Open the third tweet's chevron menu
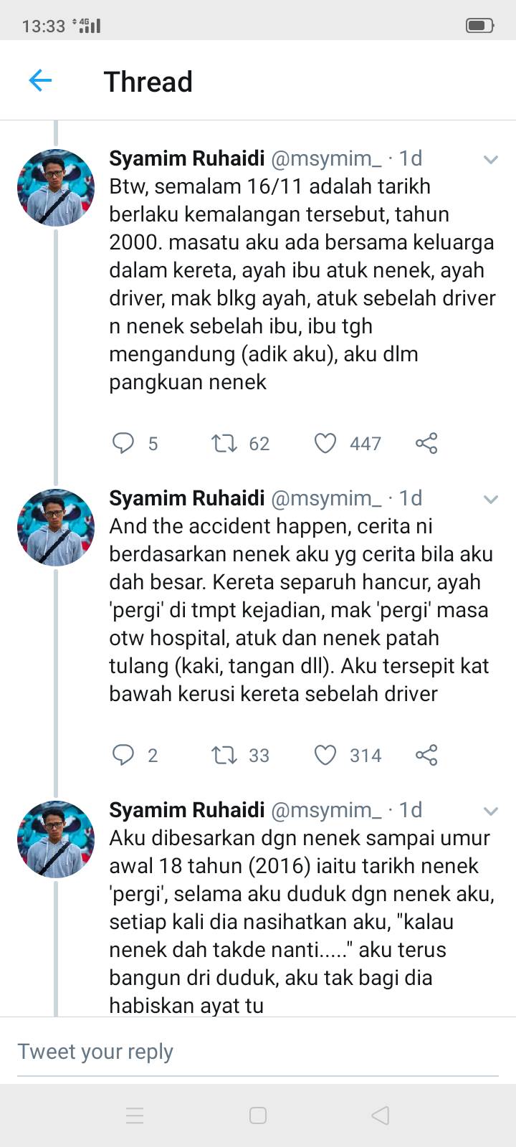This screenshot has width=516, height=1147. pos(491,811)
